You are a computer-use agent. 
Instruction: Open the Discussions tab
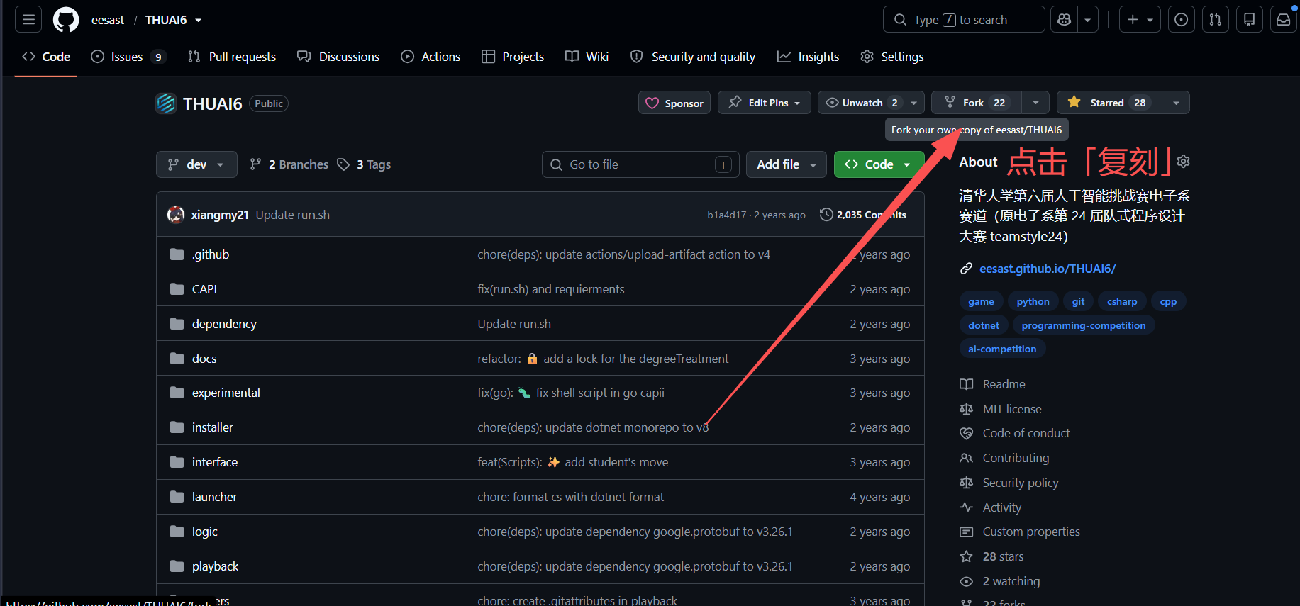[x=338, y=57]
